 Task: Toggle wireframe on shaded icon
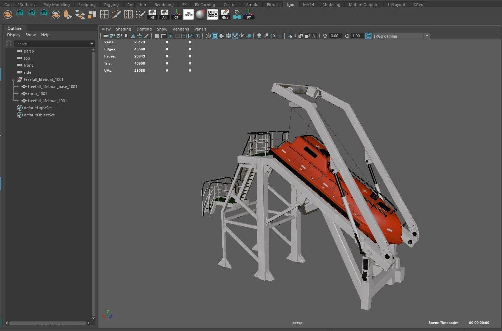228,36
